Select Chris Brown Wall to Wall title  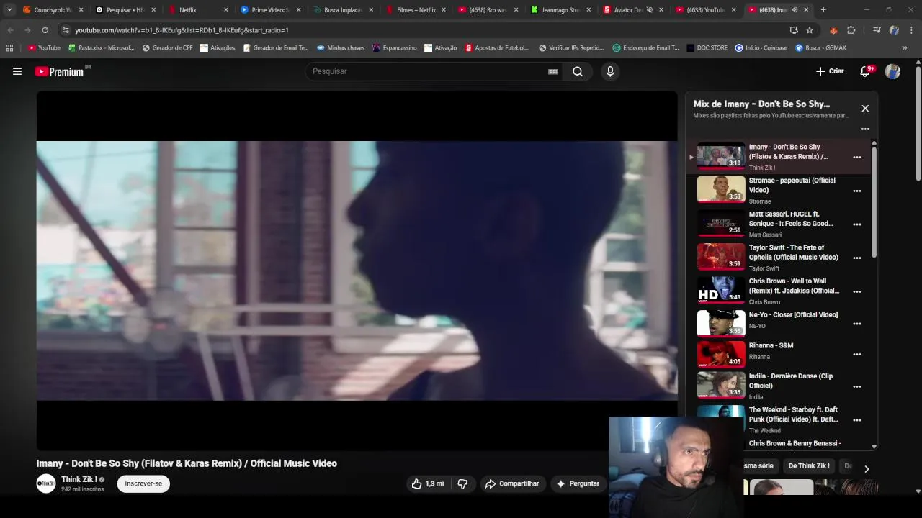(794, 286)
